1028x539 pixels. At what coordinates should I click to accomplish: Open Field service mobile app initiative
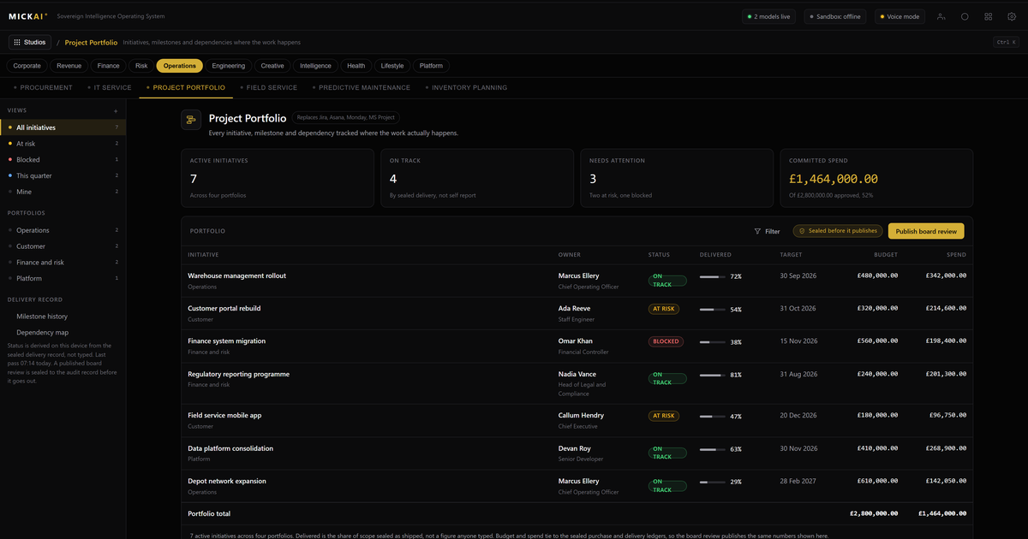pos(224,415)
